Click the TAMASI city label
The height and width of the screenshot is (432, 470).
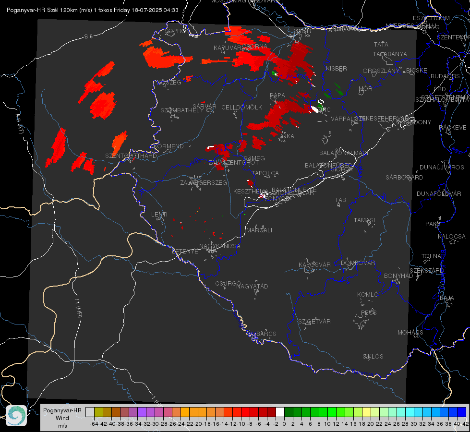[364, 220]
